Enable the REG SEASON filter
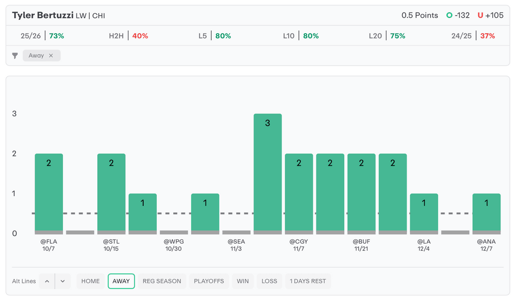This screenshot has width=516, height=302. click(162, 281)
